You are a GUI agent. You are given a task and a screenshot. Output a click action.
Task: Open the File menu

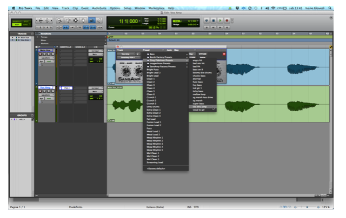[x=38, y=8]
